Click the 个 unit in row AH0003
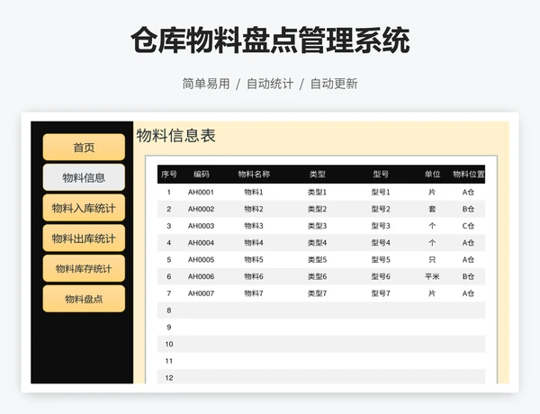Screen dimensions: 540x414 [x=432, y=226]
